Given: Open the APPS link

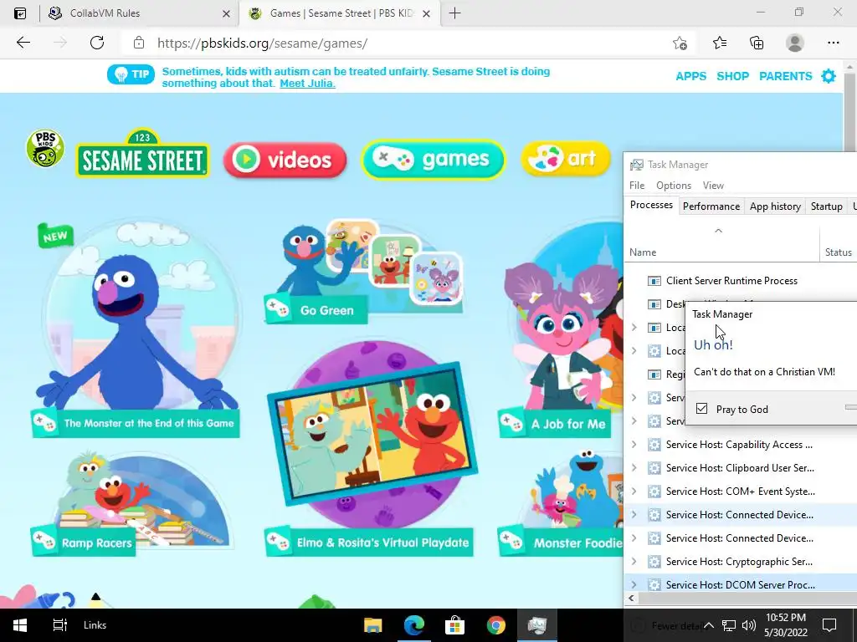Looking at the screenshot, I should coord(690,76).
